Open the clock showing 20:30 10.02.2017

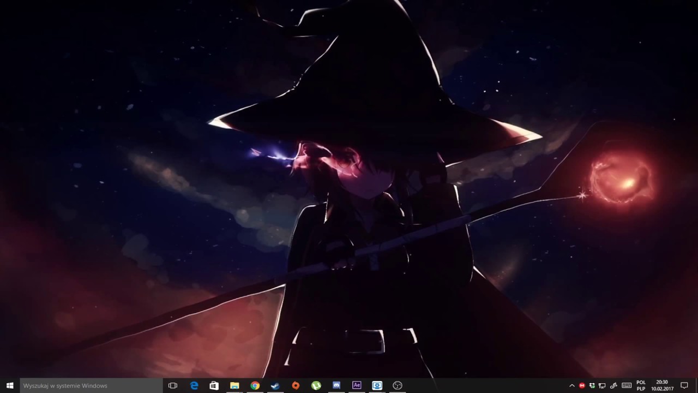point(662,386)
